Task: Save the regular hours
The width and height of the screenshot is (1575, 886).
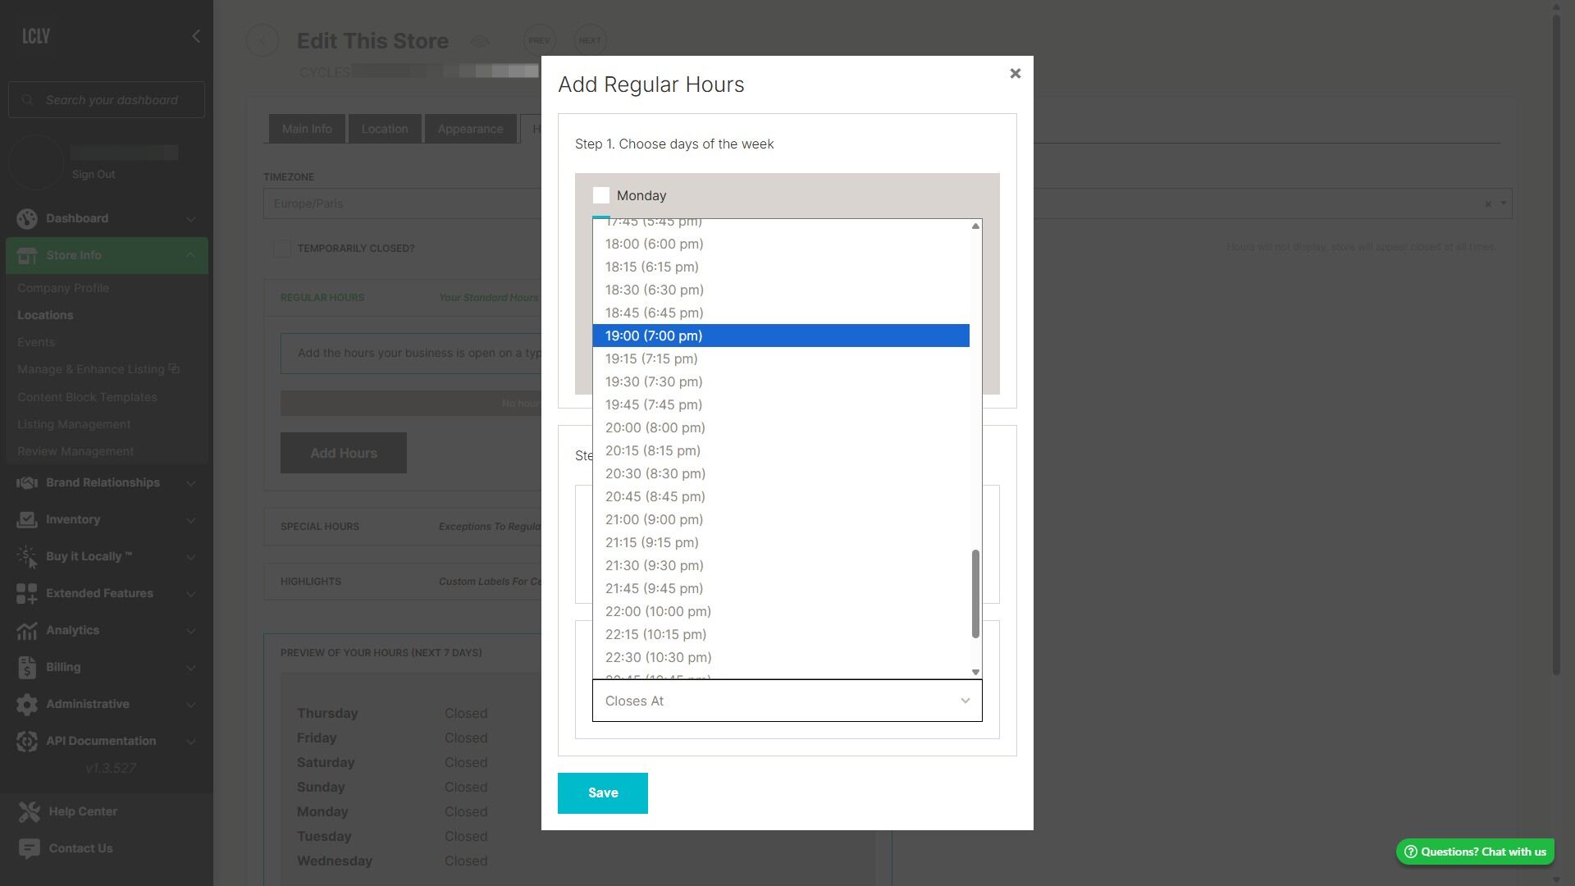Action: tap(603, 793)
